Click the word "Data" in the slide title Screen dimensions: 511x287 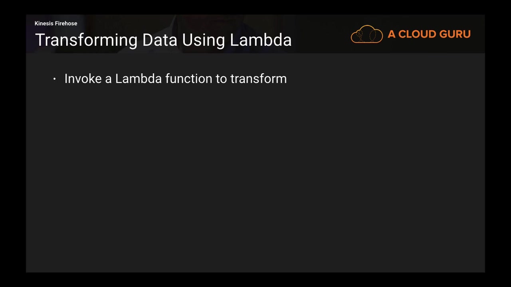160,40
